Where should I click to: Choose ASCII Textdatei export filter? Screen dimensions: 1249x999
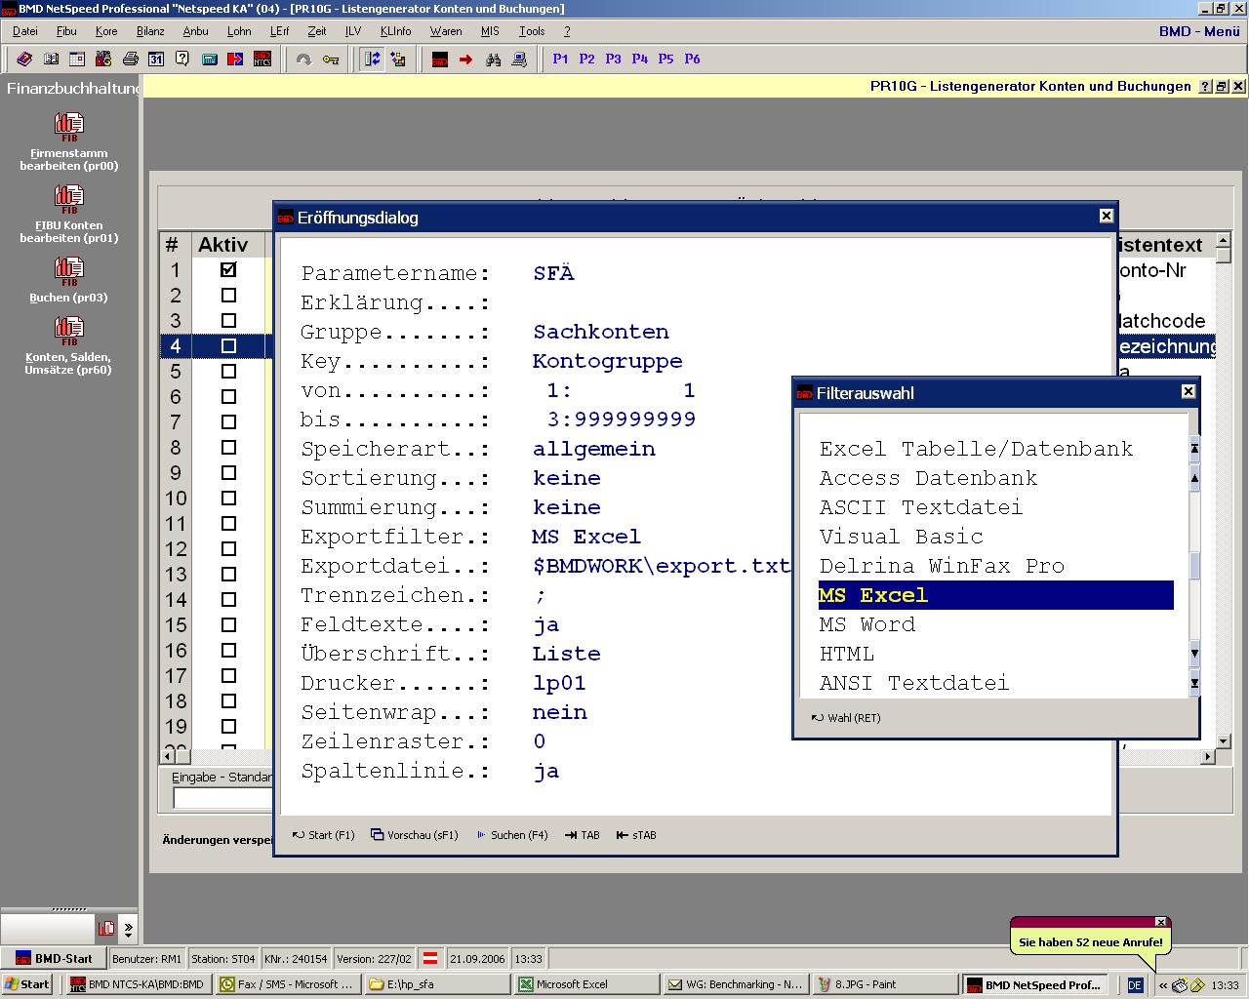[920, 507]
